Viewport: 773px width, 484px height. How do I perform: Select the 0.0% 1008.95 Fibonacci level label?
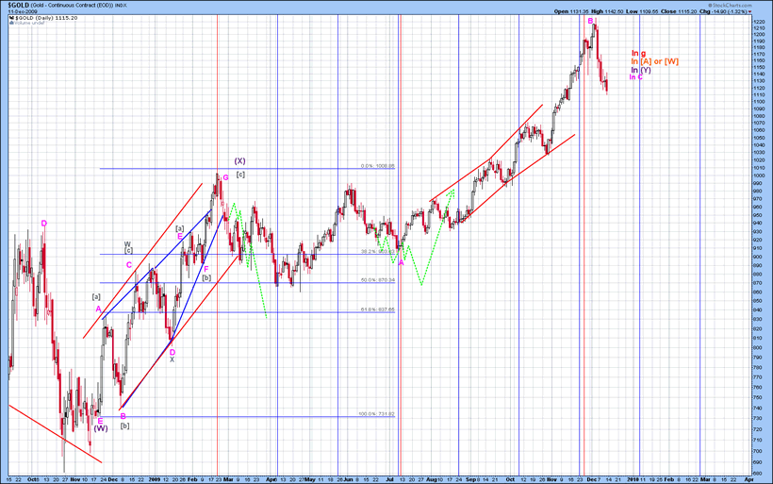tap(377, 166)
